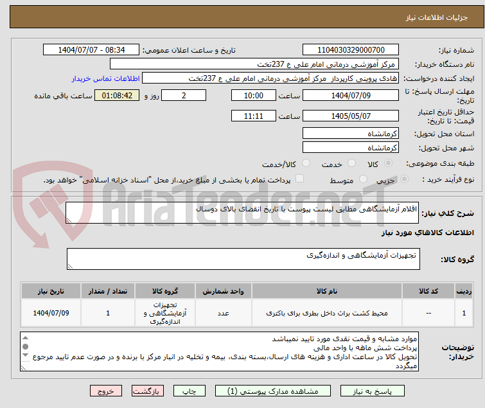This screenshot has width=485, height=408.
Task: Click the شرح کلی نیاز text area
Action: (x=242, y=213)
